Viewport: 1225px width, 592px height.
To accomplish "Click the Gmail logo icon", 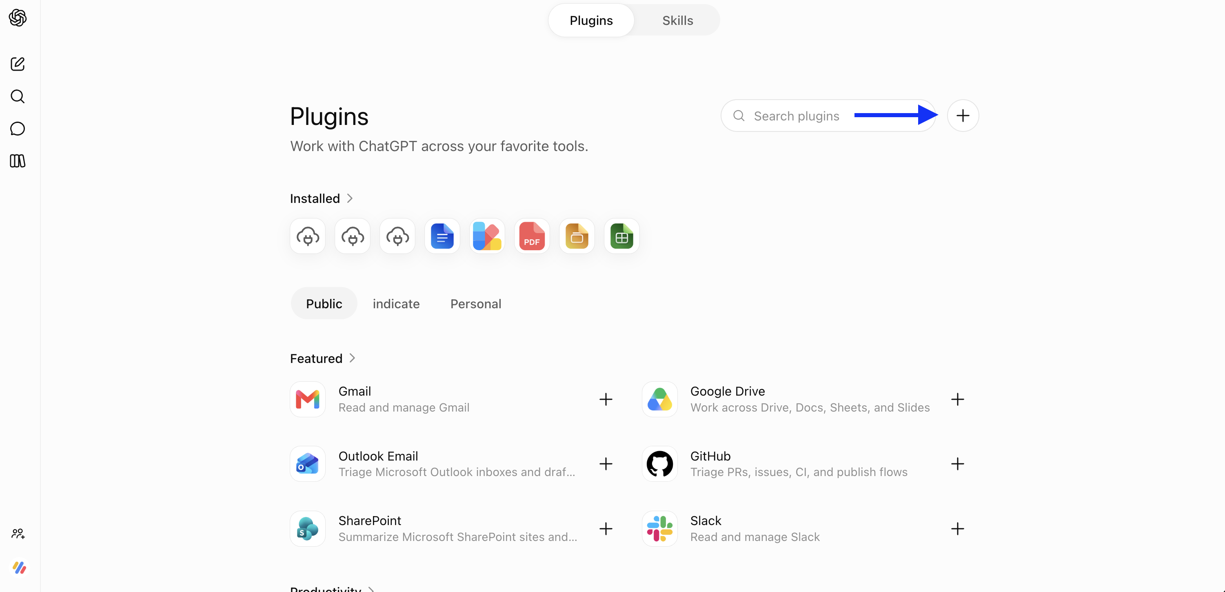I will click(x=308, y=399).
